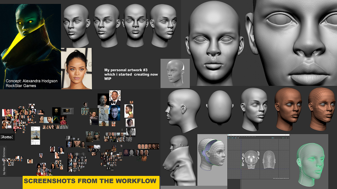Select the fourth head sculpt in the top row
Screen dimensions: 337x189
coord(164,25)
